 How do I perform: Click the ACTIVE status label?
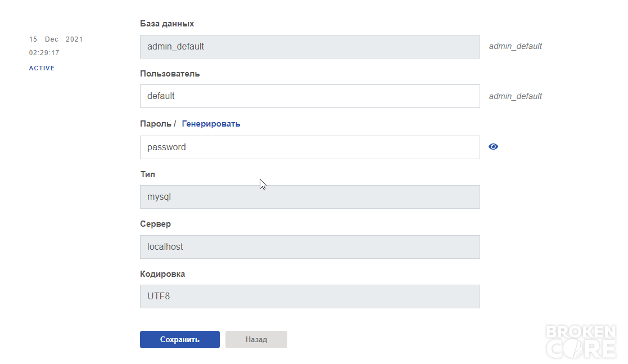(42, 68)
